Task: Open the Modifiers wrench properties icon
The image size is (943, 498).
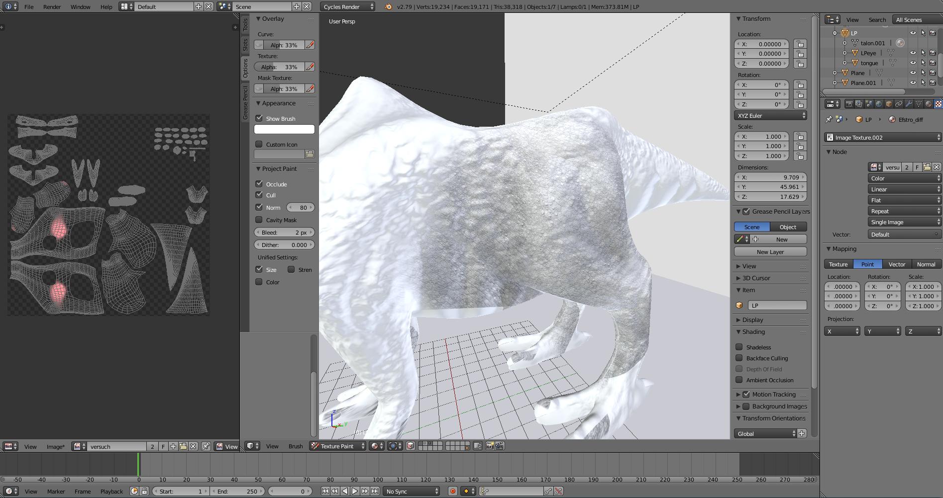Action: (x=909, y=104)
